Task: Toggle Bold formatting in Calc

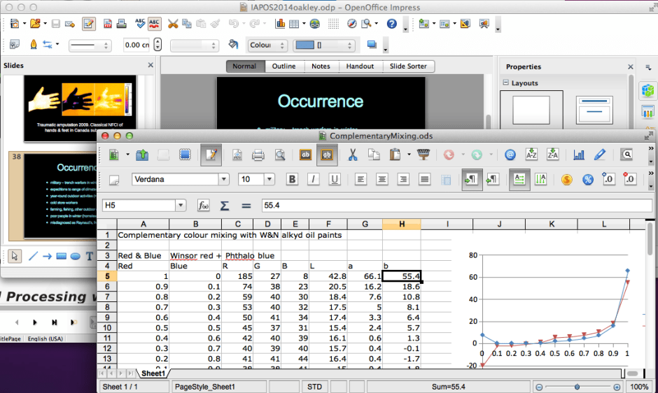Action: point(292,180)
